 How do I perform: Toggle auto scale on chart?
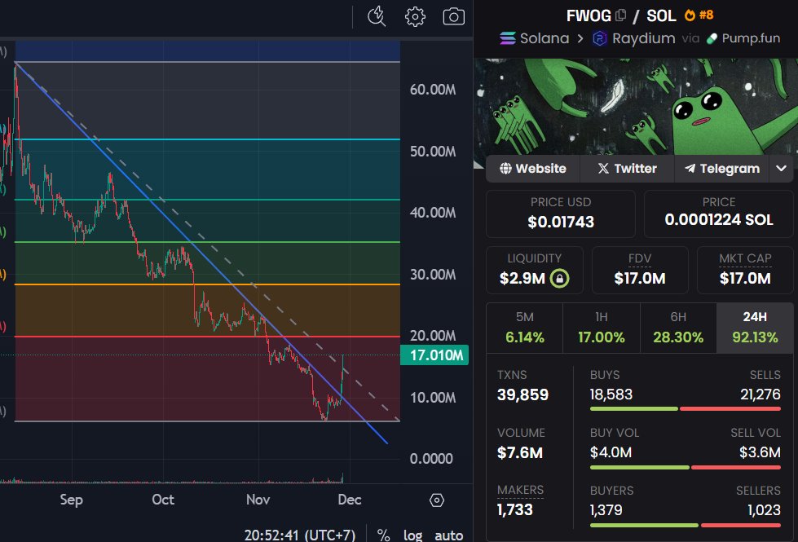[449, 535]
